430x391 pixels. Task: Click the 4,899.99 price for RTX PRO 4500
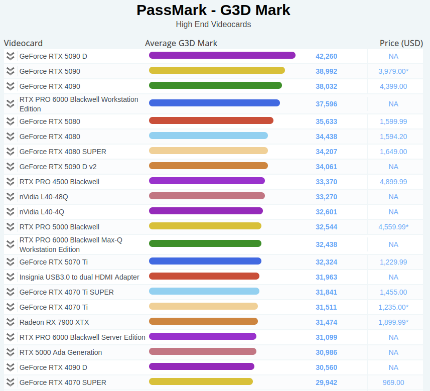393,182
